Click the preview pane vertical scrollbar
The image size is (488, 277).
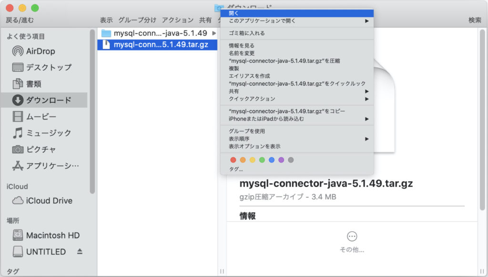click(x=482, y=120)
